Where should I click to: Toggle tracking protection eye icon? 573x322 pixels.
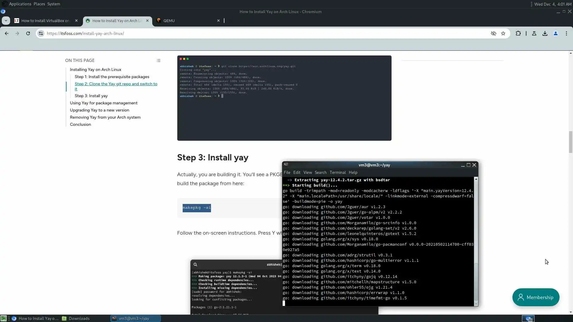pyautogui.click(x=494, y=33)
